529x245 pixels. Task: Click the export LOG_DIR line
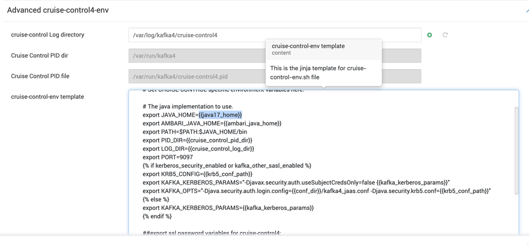(x=198, y=149)
